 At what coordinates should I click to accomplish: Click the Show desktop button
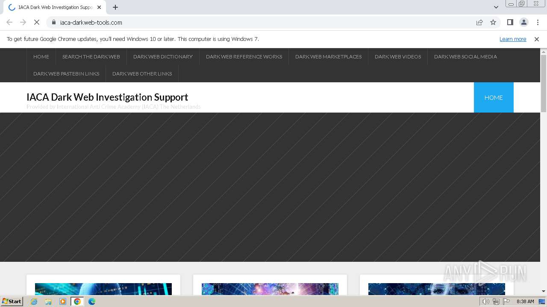click(543, 301)
